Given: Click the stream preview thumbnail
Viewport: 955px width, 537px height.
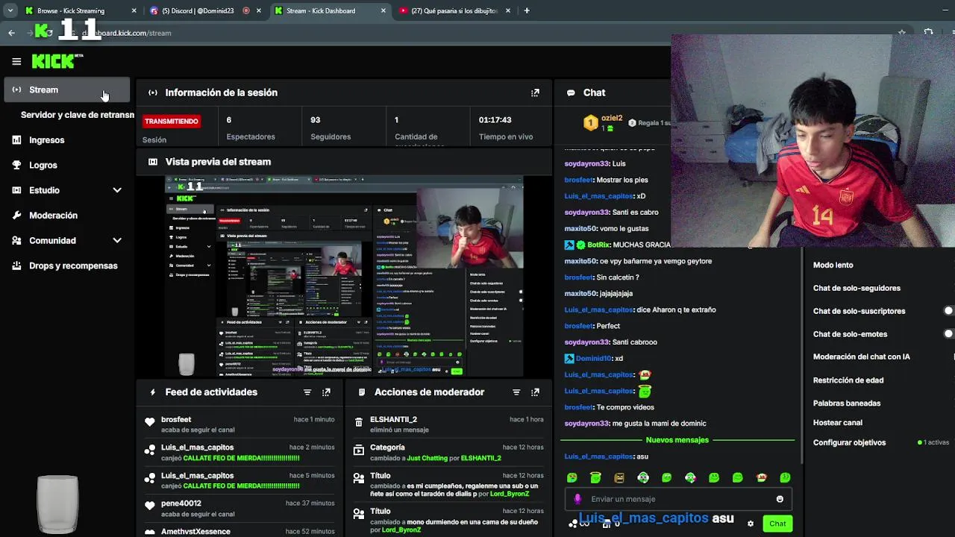Looking at the screenshot, I should [344, 276].
